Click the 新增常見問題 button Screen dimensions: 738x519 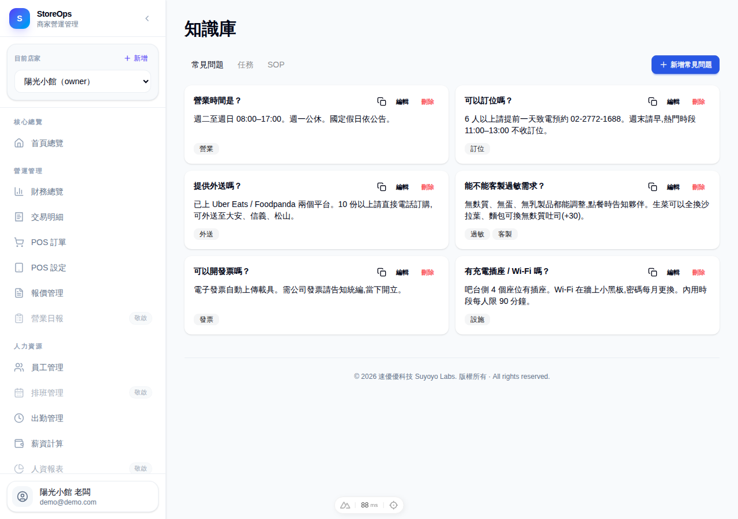tap(686, 65)
